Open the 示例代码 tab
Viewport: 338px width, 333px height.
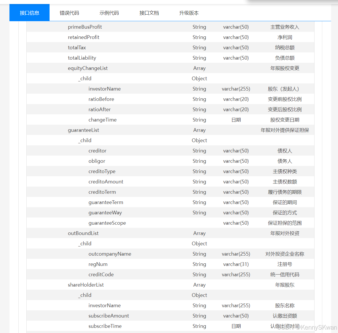pyautogui.click(x=109, y=13)
